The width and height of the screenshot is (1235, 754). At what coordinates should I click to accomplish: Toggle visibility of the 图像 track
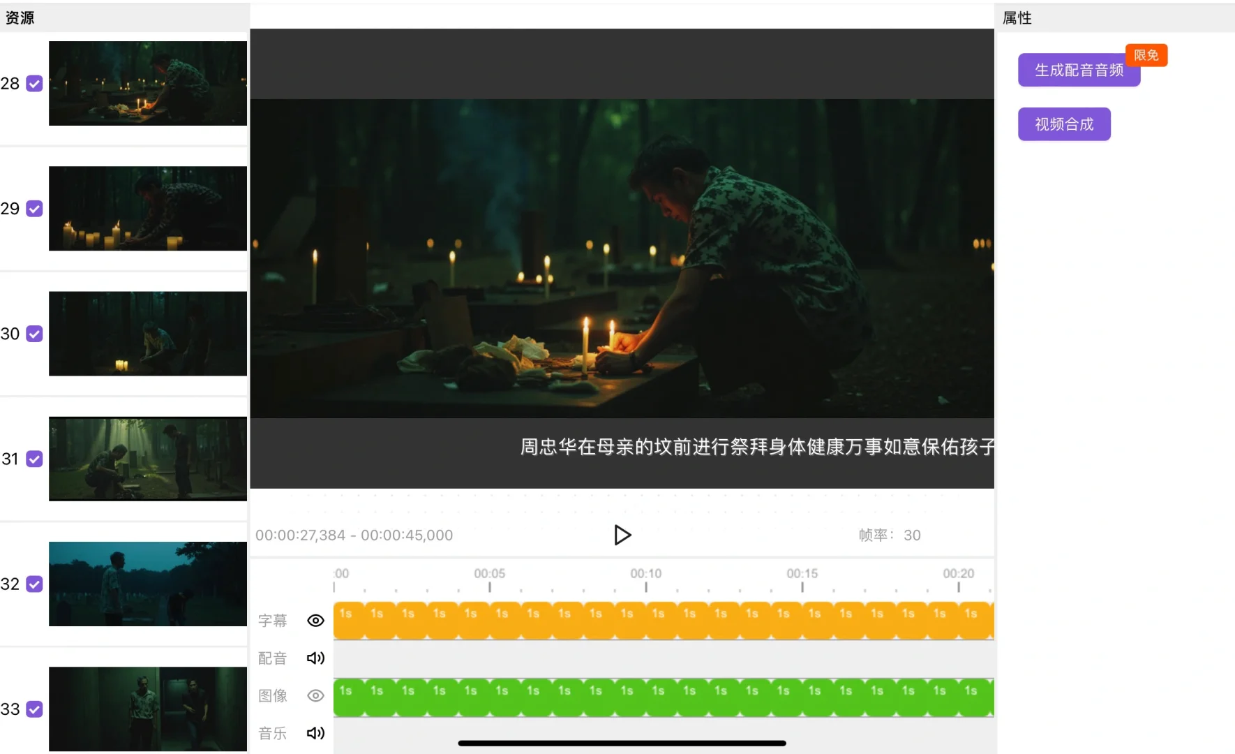pos(315,695)
